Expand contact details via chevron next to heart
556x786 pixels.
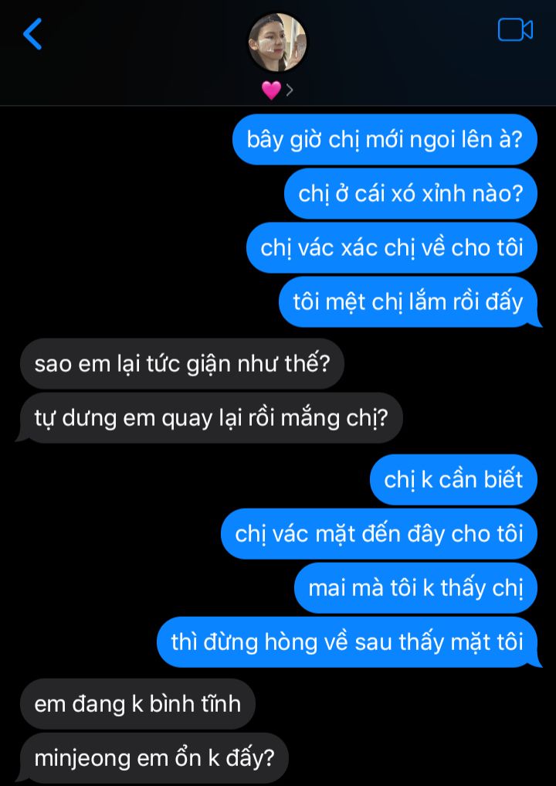pos(289,90)
